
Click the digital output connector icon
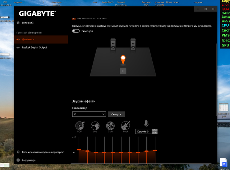(18, 47)
